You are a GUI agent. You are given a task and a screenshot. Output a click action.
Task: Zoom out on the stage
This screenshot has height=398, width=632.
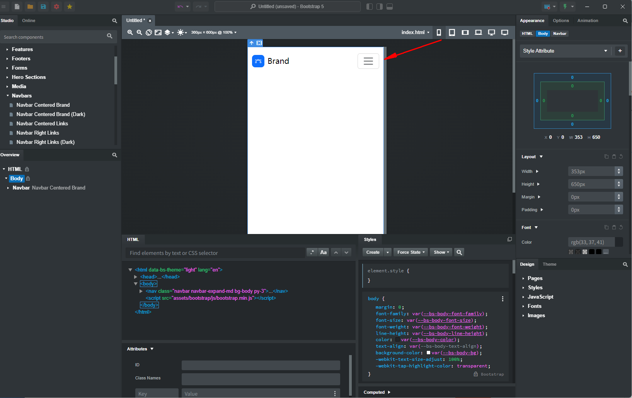[140, 32]
